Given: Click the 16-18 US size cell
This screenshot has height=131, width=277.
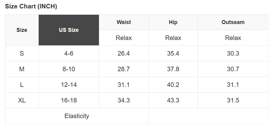Looking at the screenshot, I should click(x=69, y=100).
